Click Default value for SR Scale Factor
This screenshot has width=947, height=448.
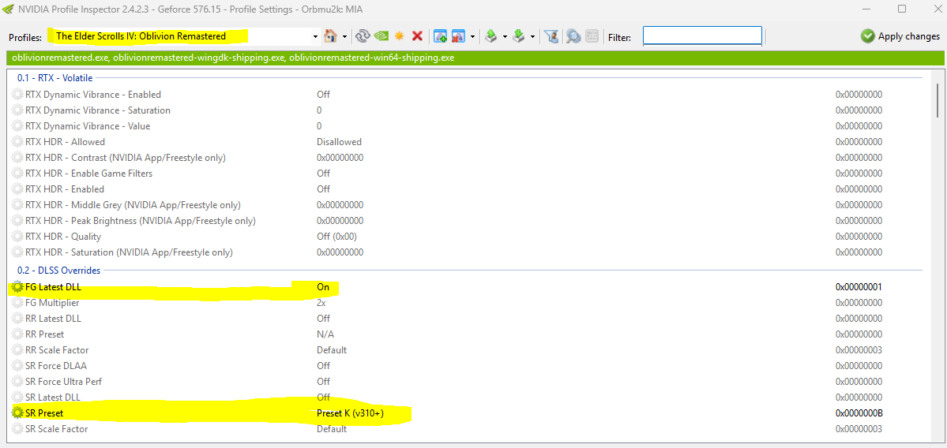[332, 429]
